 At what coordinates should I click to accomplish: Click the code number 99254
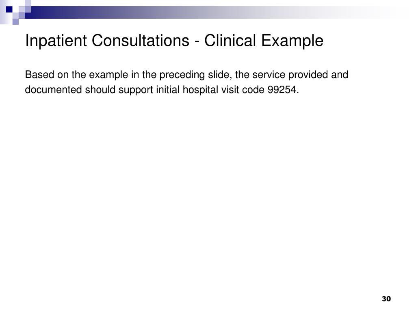point(282,90)
